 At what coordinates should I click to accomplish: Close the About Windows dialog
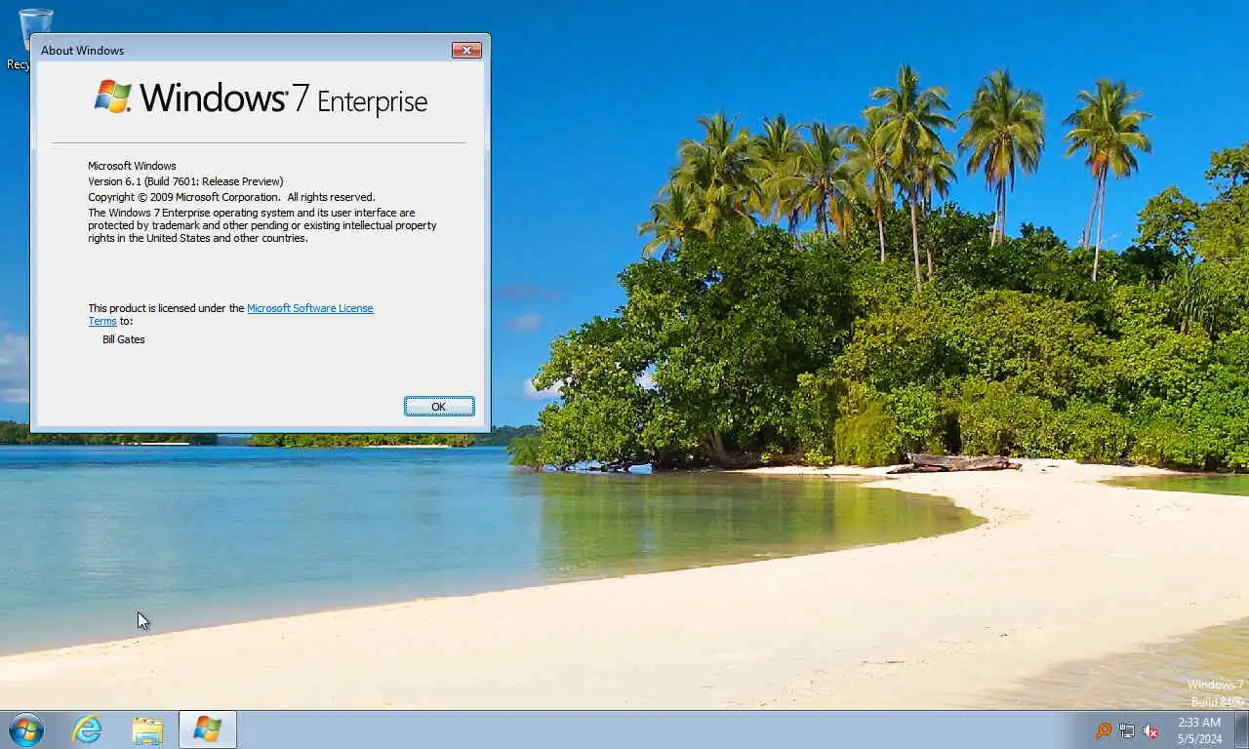tap(466, 50)
